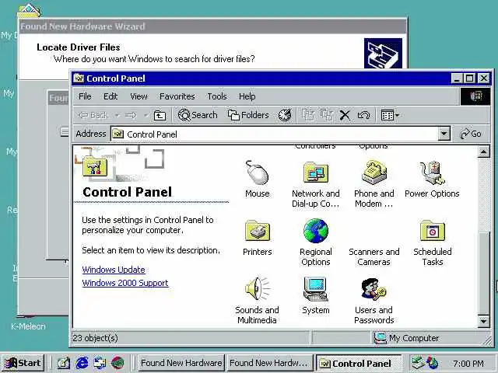
Task: Click the Move To toolbar icon
Action: [x=307, y=115]
